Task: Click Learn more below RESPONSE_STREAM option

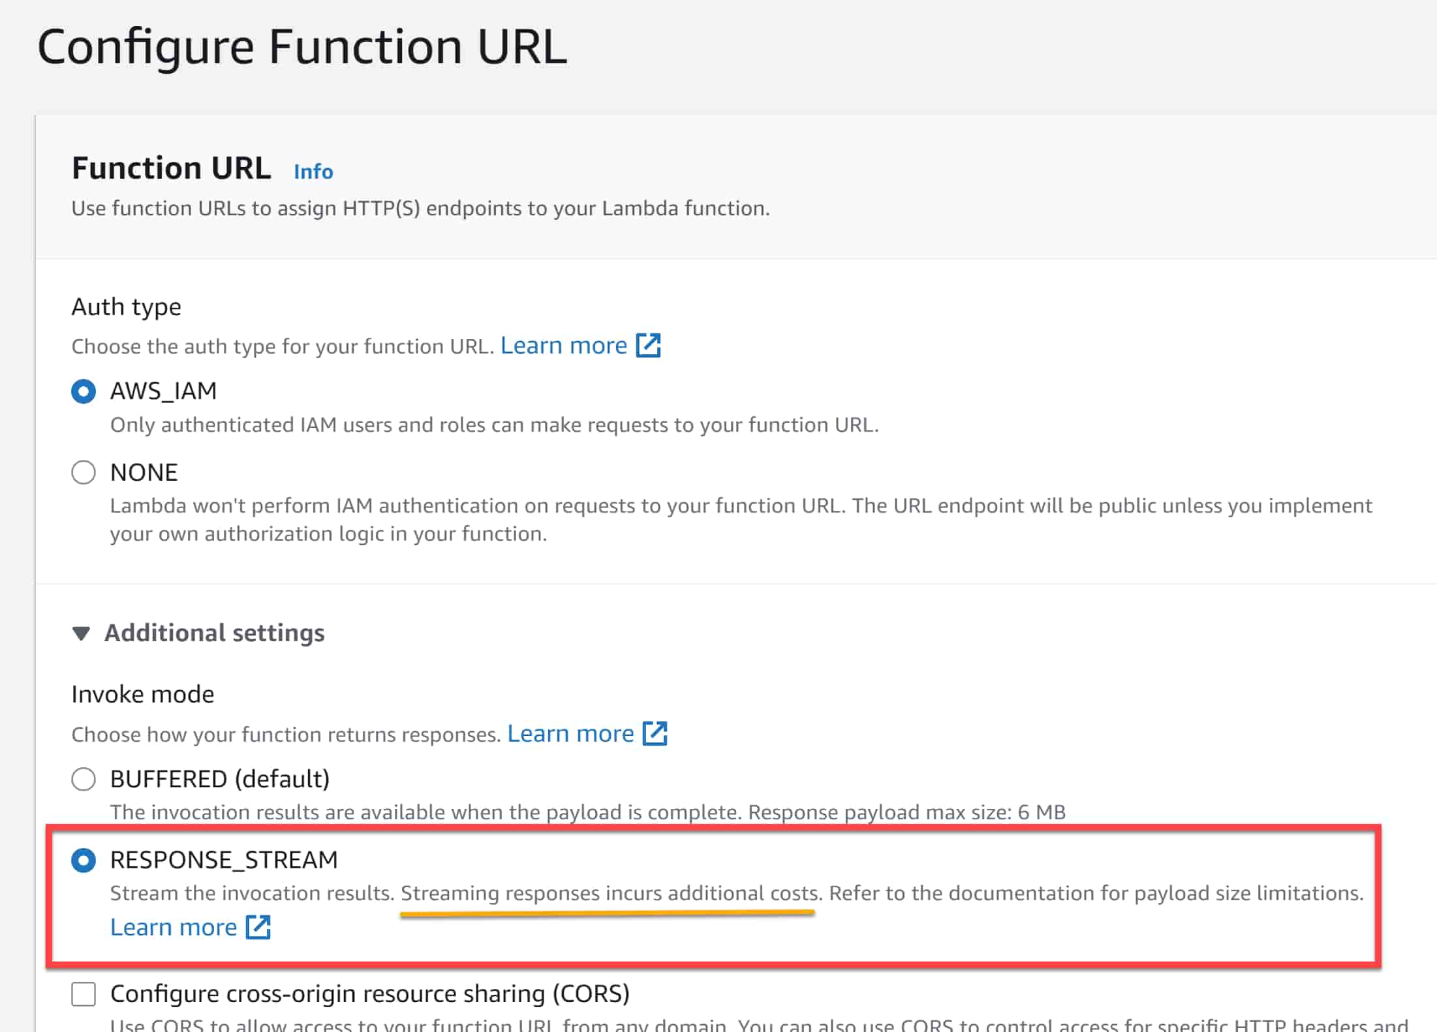Action: click(x=174, y=926)
